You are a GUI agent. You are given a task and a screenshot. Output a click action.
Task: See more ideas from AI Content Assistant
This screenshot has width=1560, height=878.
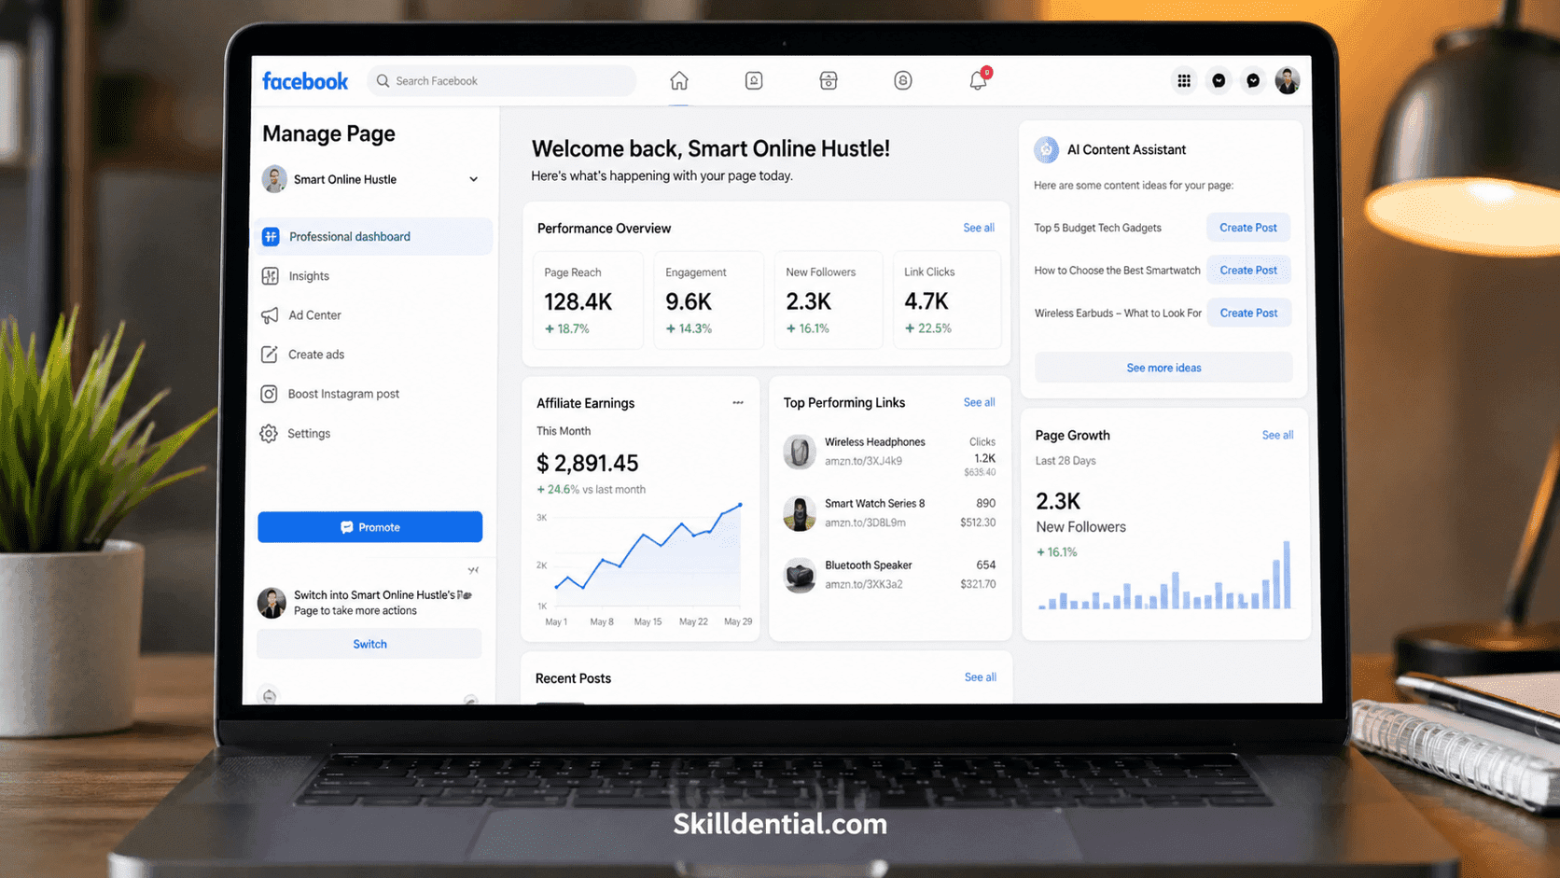point(1163,368)
